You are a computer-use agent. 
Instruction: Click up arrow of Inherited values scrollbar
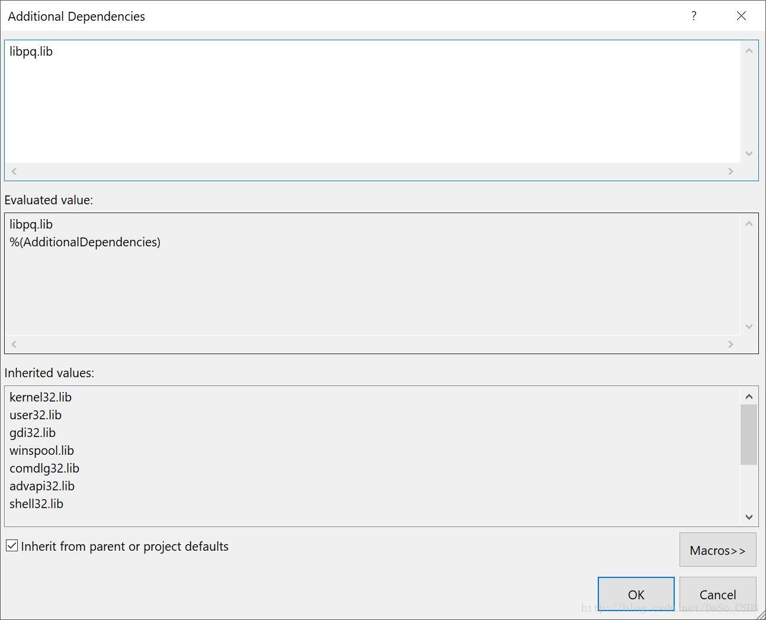[749, 397]
